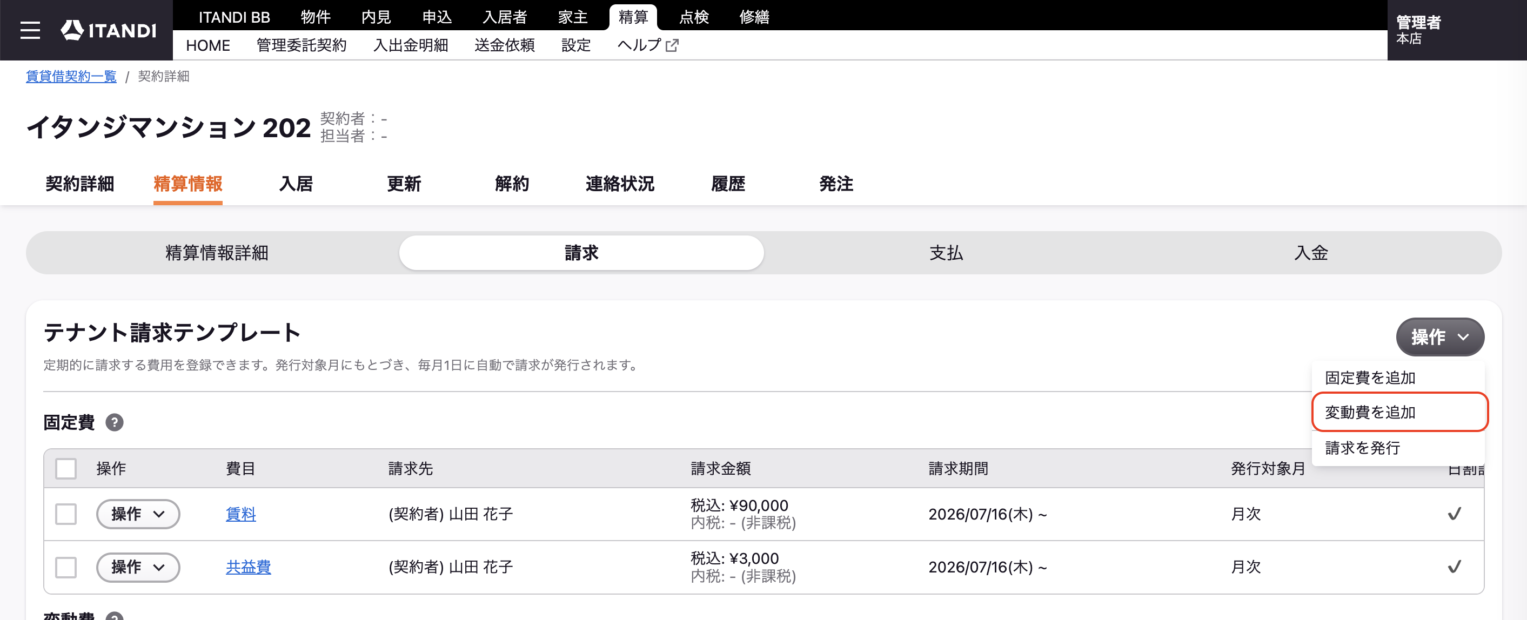Go back to 賃貸借契約一覧 breadcrumb
The width and height of the screenshot is (1527, 620).
pyautogui.click(x=71, y=76)
